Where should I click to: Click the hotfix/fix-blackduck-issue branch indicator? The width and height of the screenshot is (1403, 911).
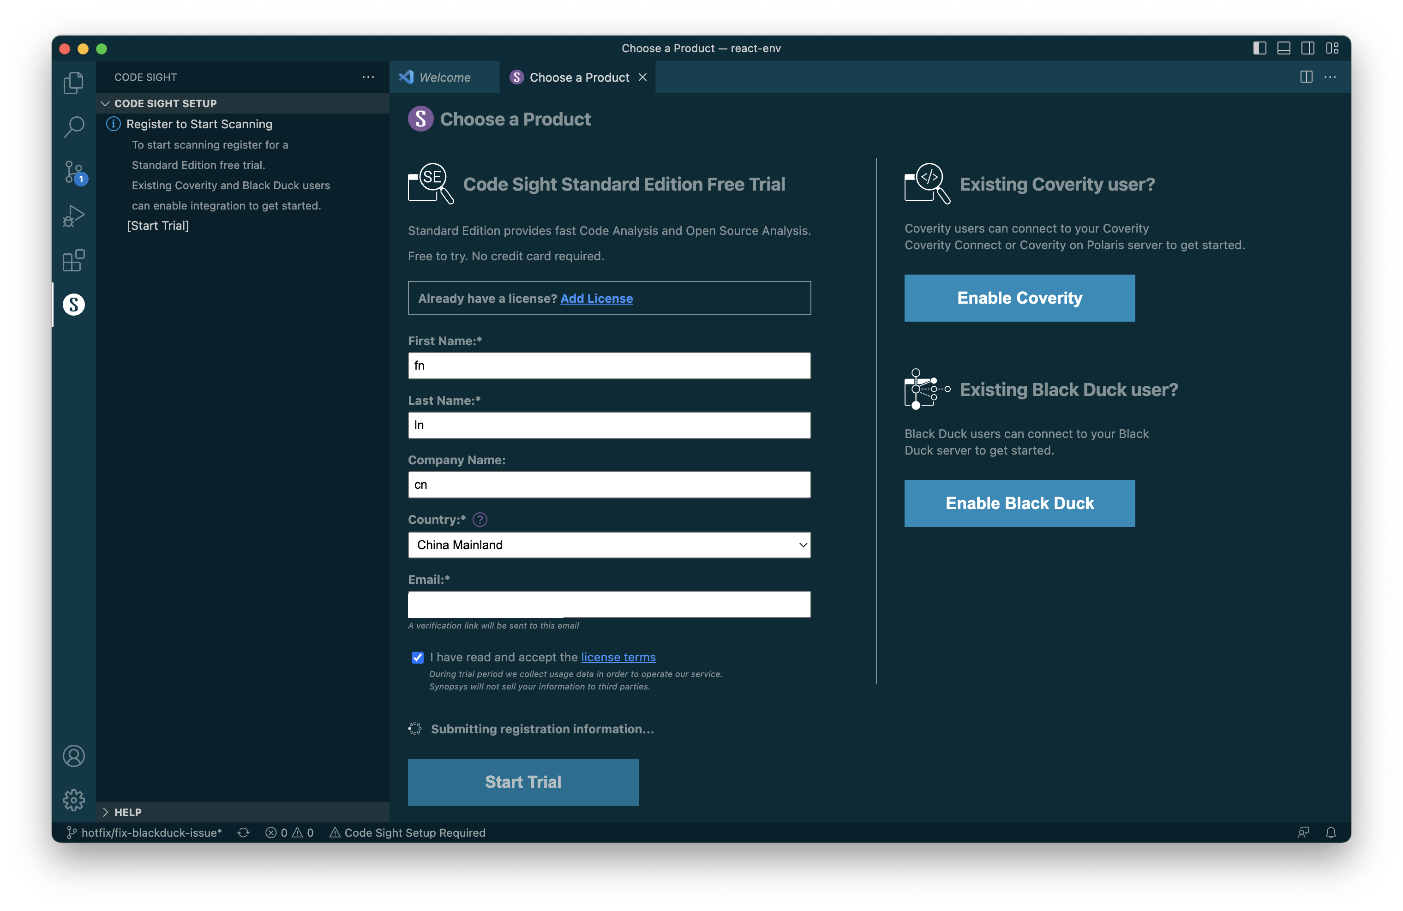click(x=144, y=832)
